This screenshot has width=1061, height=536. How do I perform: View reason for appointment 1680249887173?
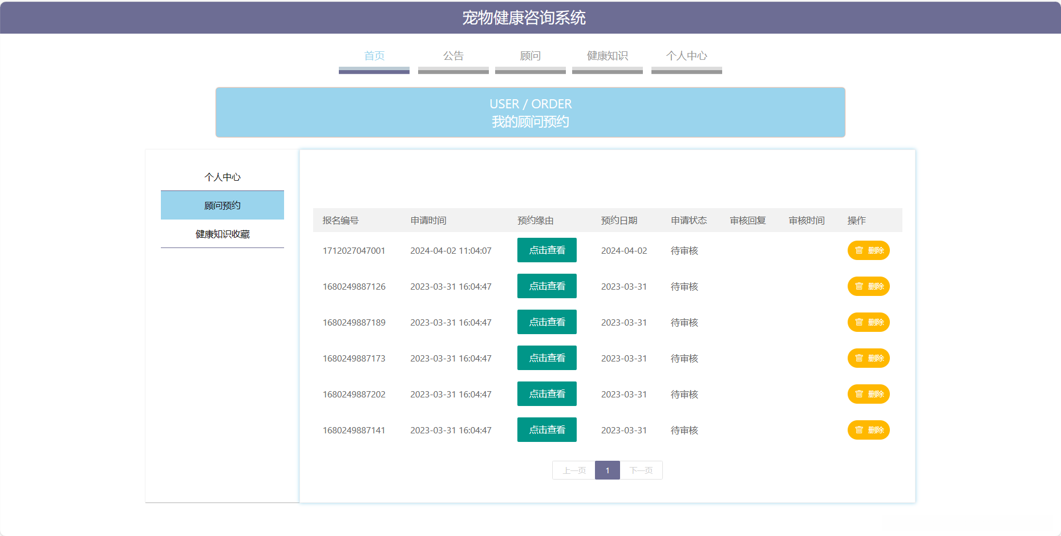(547, 358)
